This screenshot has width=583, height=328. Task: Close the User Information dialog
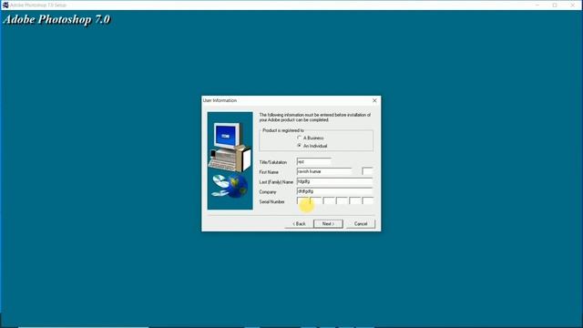click(x=374, y=100)
